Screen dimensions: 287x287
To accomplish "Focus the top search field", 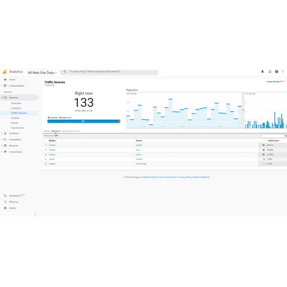I will 109,72.
